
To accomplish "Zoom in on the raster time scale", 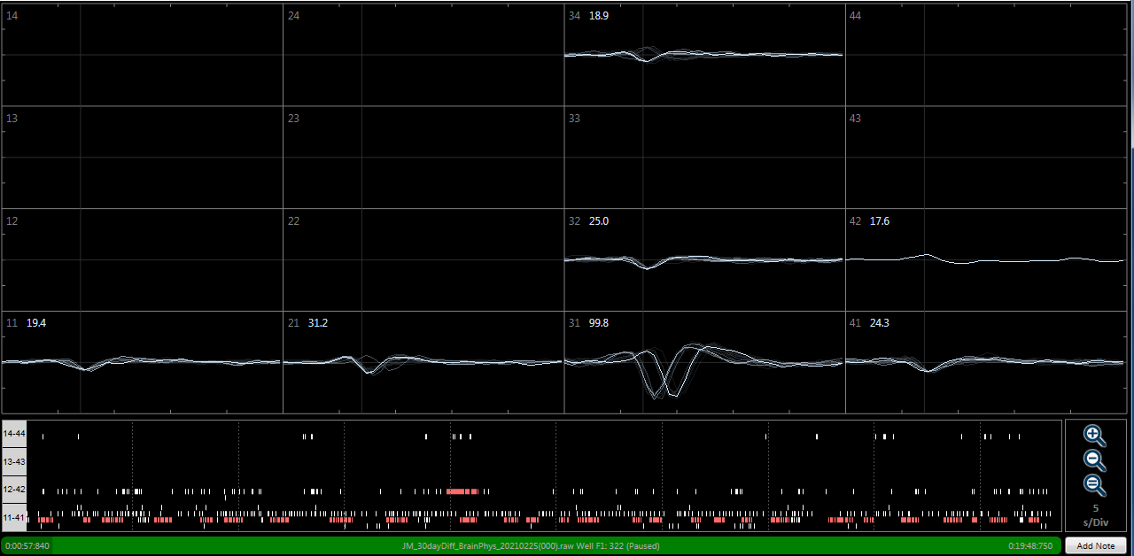I will pyautogui.click(x=1095, y=436).
